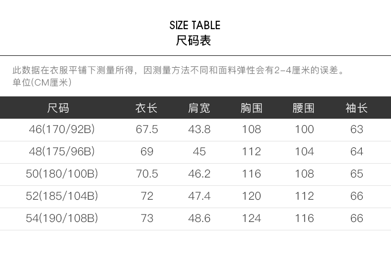Click sleeve length value 65
Screen dimensions: 391x262
tap(356, 174)
